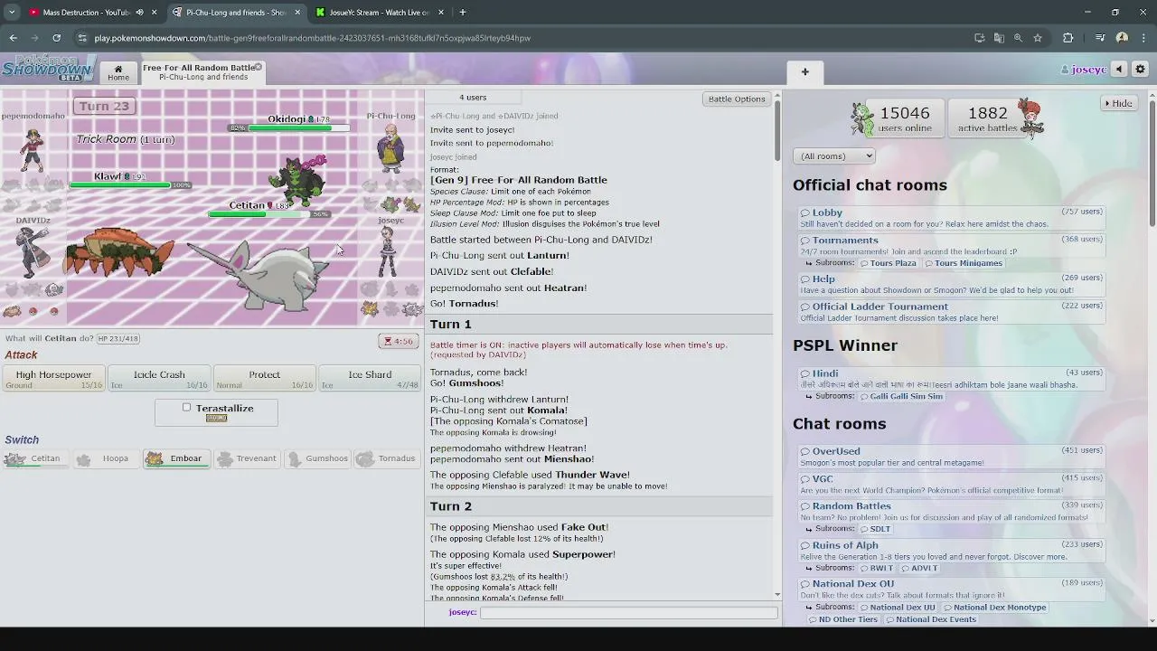Screen dimensions: 1157x651
Task: Tick the Terastallize checkbox
Action: point(187,408)
